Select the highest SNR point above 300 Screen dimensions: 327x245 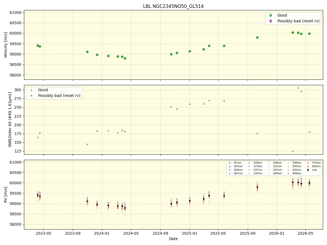click(x=298, y=88)
